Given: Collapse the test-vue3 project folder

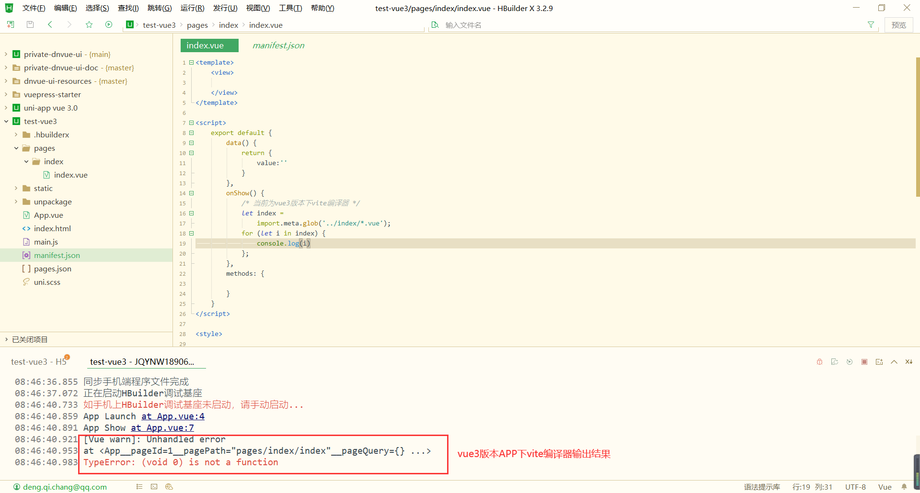Looking at the screenshot, I should pyautogui.click(x=6, y=122).
